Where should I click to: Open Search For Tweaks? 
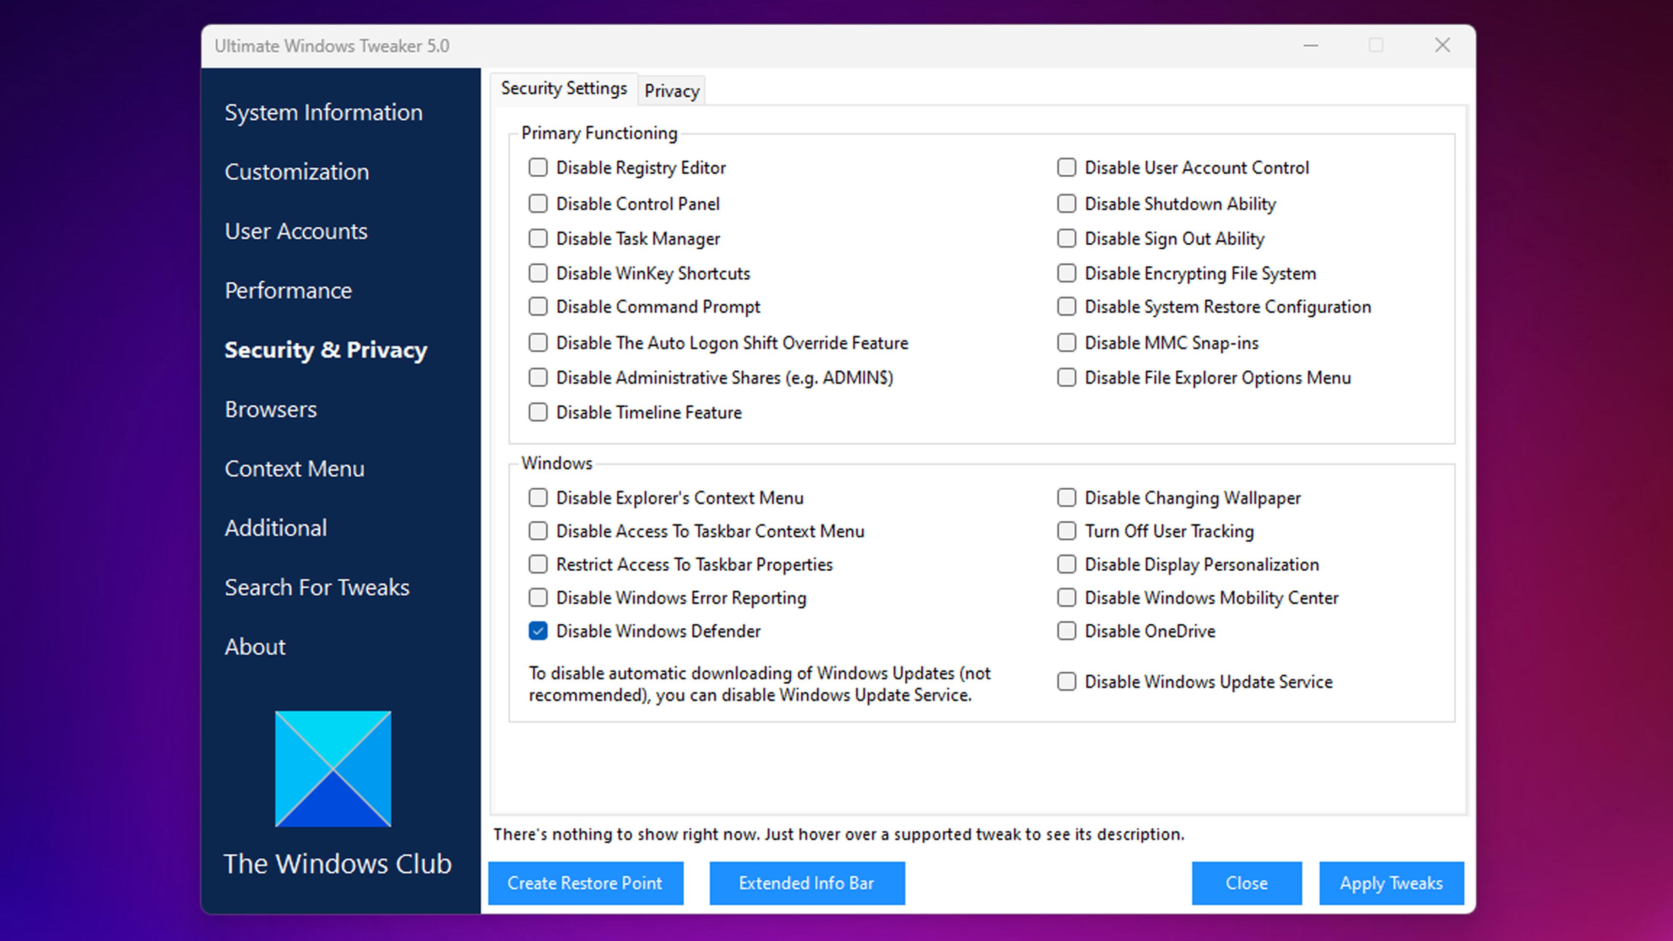tap(317, 587)
